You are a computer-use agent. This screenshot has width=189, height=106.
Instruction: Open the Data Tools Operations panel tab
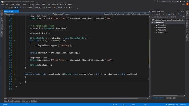click(12, 101)
